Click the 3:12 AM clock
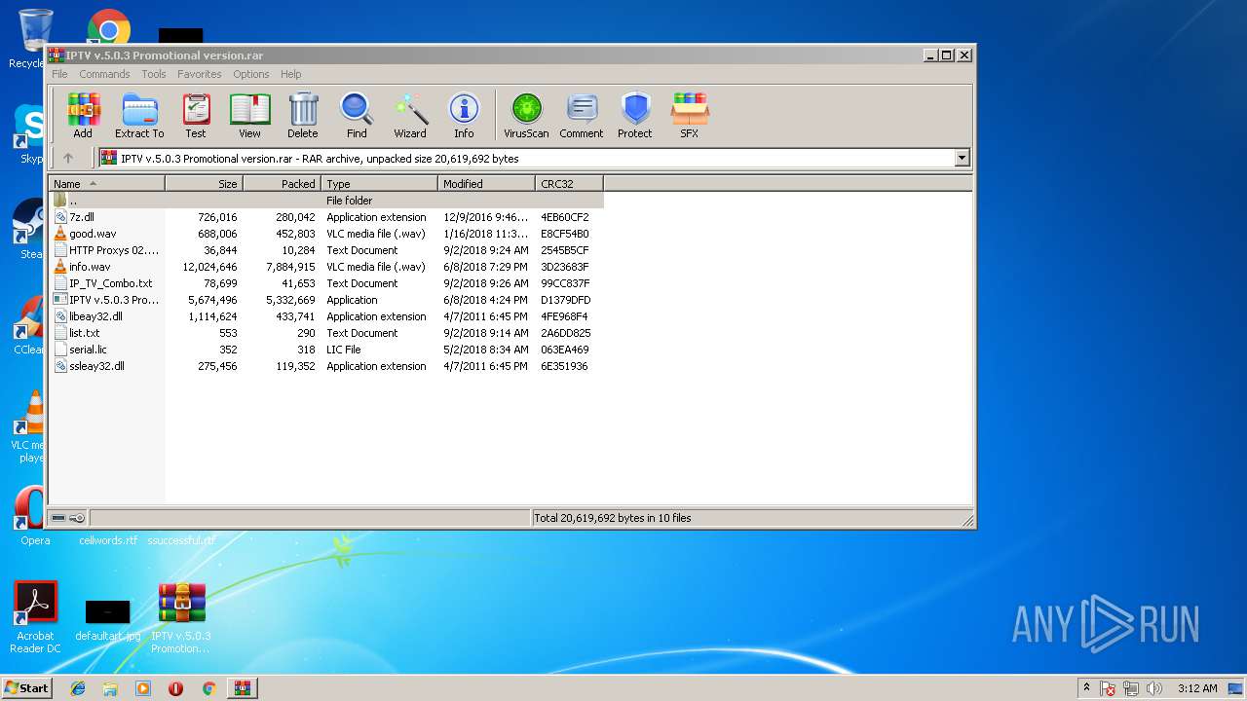This screenshot has width=1247, height=701. pyautogui.click(x=1197, y=688)
